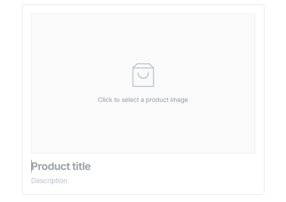Click the blinking text cursor before Product title

tap(32, 166)
